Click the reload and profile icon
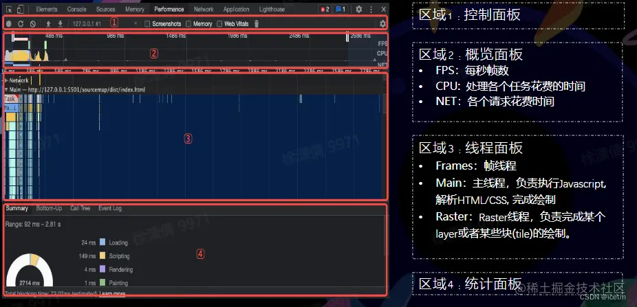Screen dimensions: 637x307 (21, 24)
